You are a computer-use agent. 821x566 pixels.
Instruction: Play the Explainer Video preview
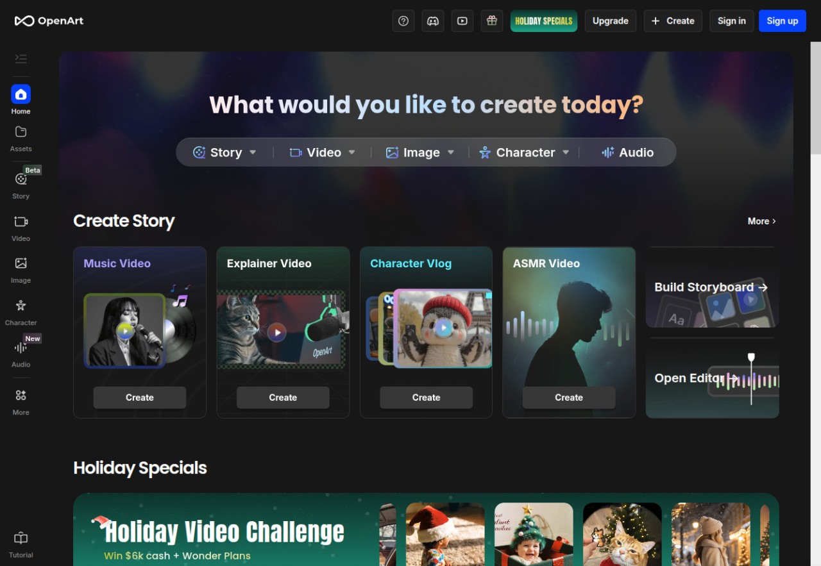pyautogui.click(x=276, y=332)
